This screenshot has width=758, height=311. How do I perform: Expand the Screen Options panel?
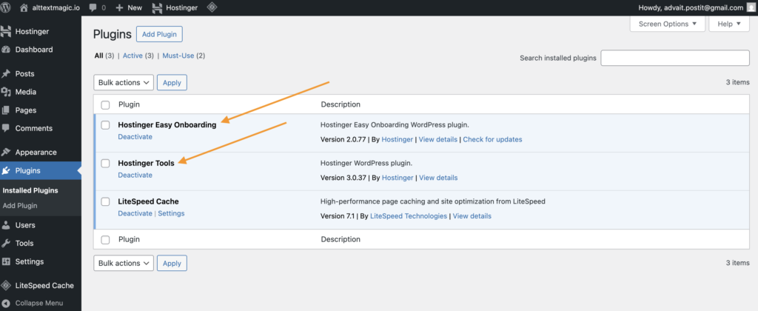pos(668,24)
